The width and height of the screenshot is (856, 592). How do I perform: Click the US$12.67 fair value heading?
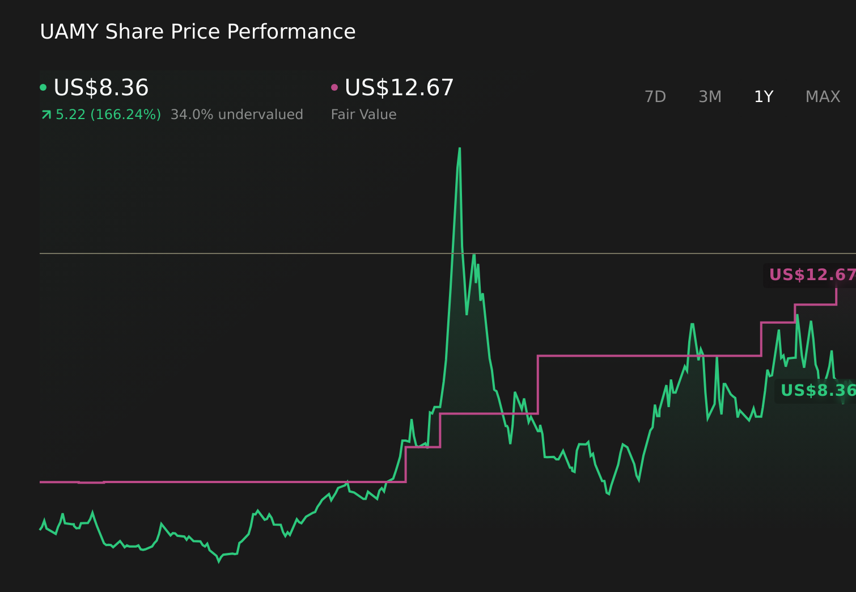[x=399, y=88]
